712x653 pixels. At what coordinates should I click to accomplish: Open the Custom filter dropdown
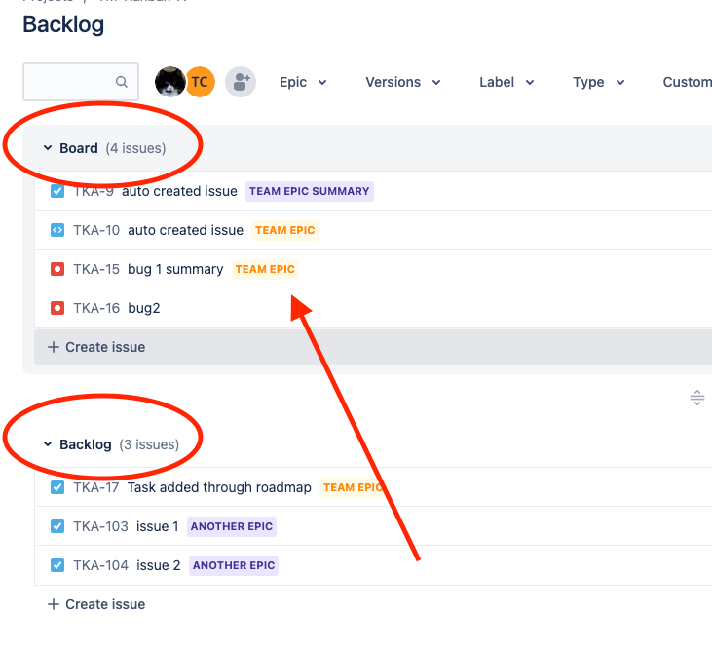[x=687, y=82]
